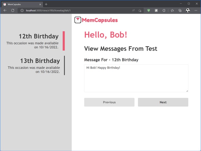
Task: Open the Collections icon
Action: [180, 11]
